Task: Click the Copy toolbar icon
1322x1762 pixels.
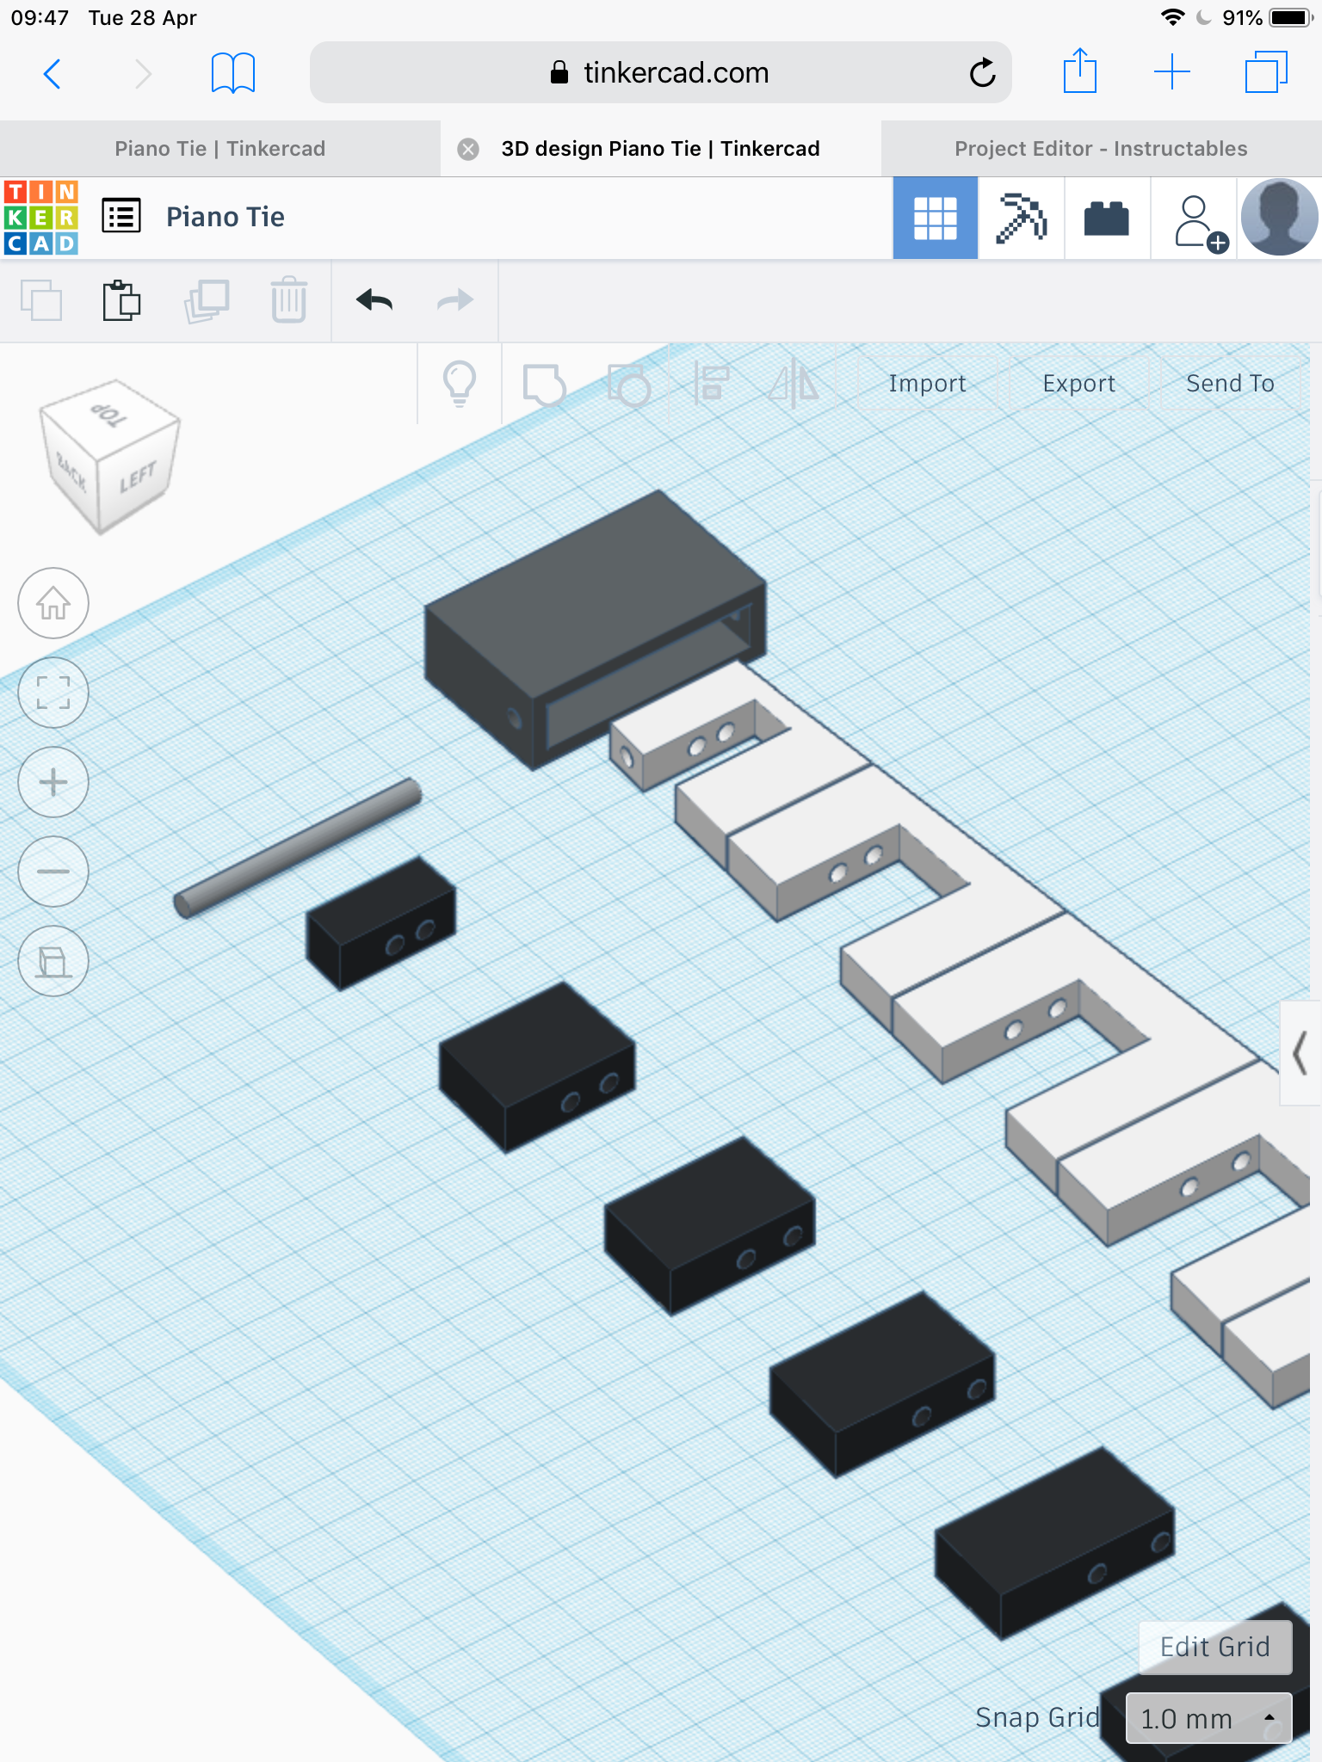Action: [41, 300]
